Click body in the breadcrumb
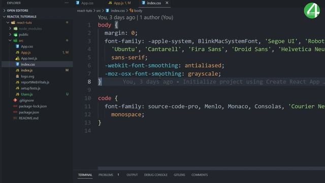This screenshot has height=183, width=325. click(x=138, y=11)
